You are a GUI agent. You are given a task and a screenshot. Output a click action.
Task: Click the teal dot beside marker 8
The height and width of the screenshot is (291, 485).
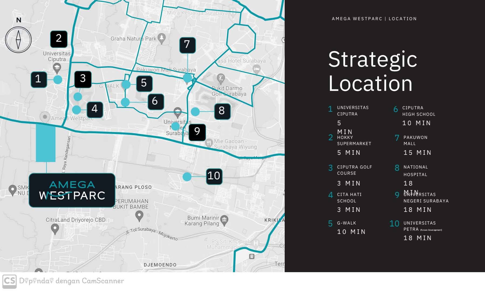click(x=195, y=111)
